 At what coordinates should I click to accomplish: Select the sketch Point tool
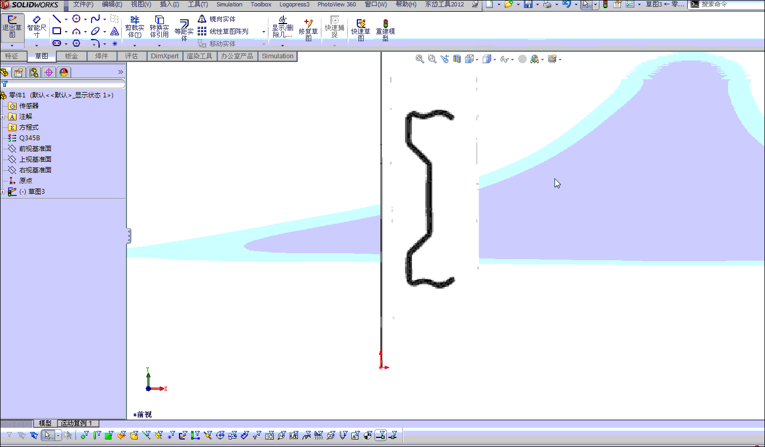click(x=115, y=43)
